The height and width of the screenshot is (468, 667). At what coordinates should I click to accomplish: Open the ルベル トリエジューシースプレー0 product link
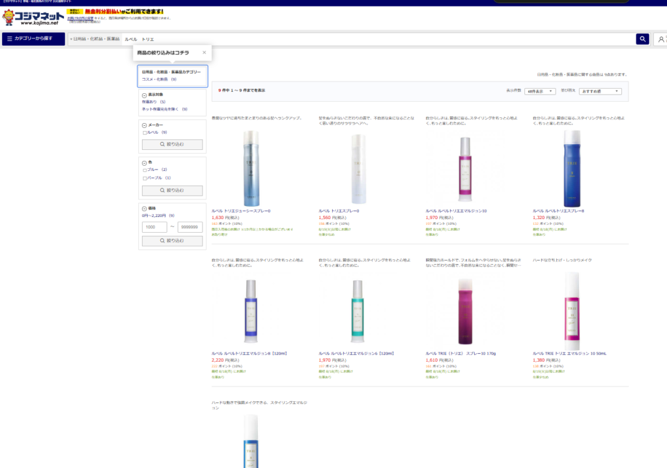click(241, 211)
